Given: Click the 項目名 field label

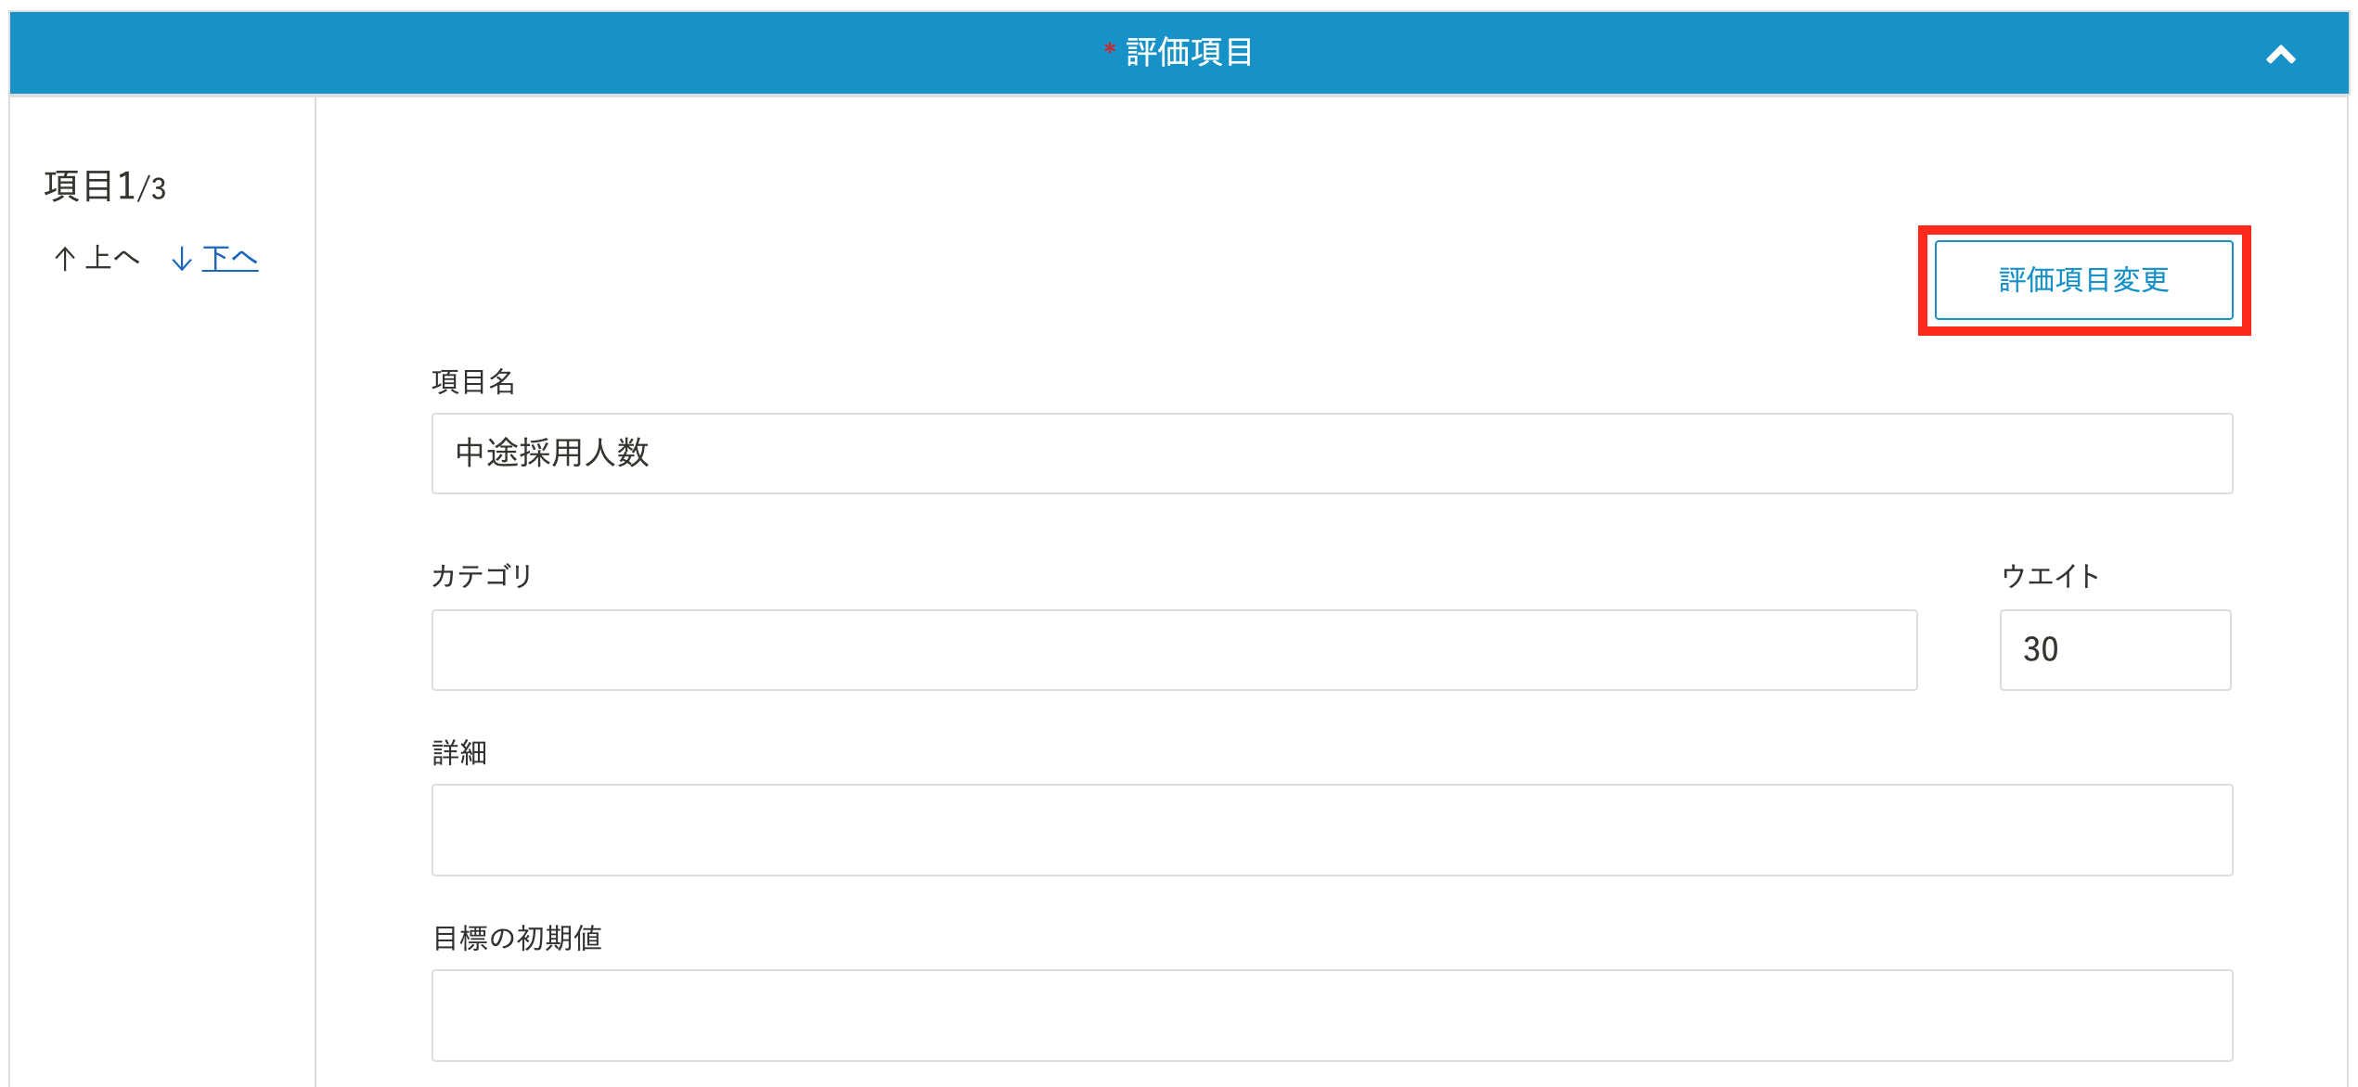Looking at the screenshot, I should coord(473,381).
